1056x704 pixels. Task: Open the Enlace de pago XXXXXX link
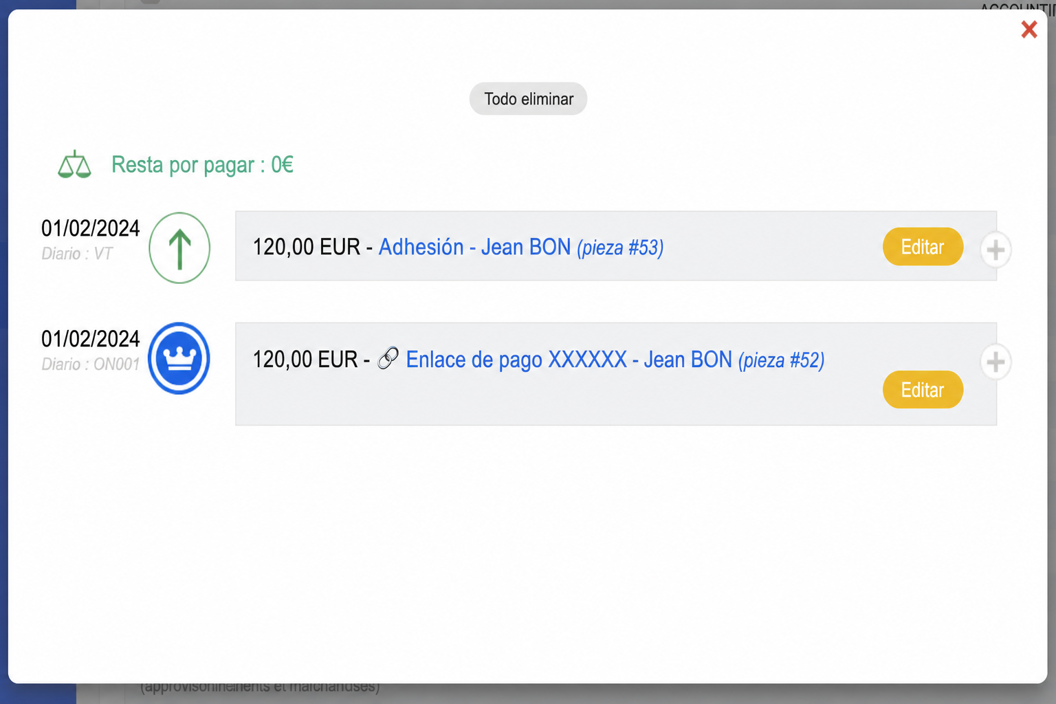click(569, 360)
